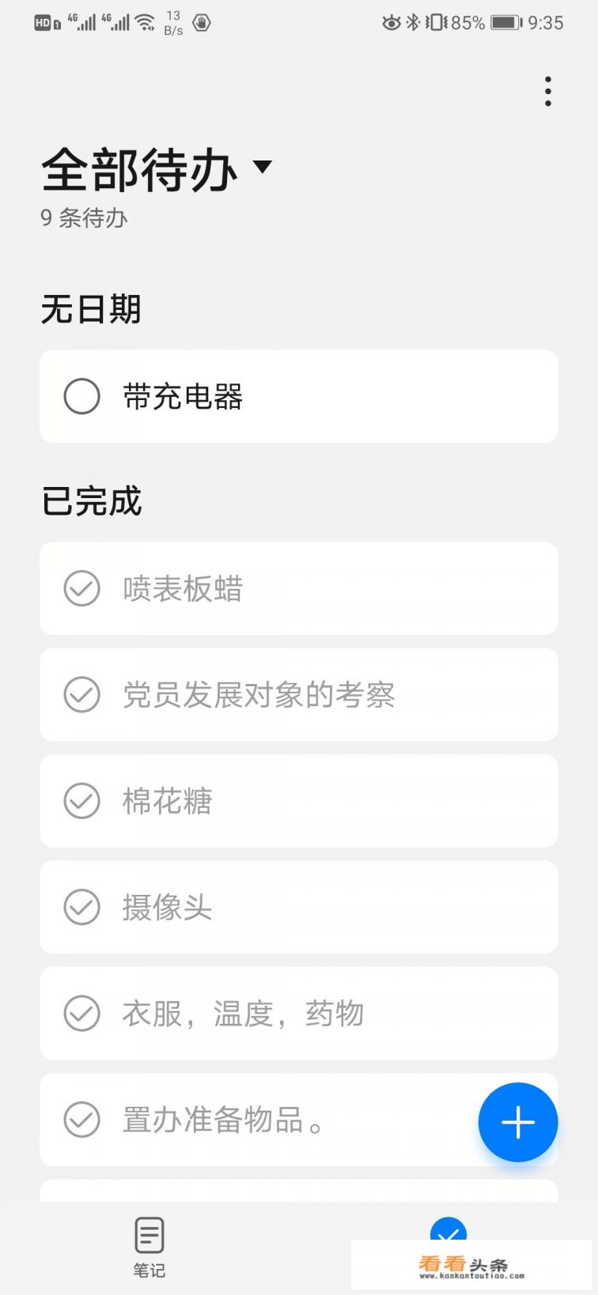Open the 衣服，温度，药物 to-do entry
Screen dimensions: 598x1295
pos(243,1014)
